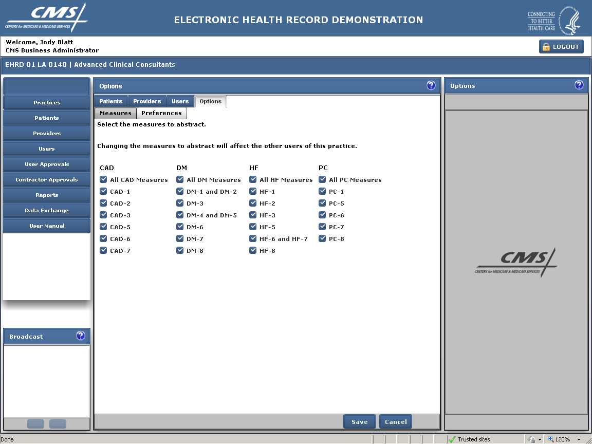This screenshot has width=592, height=444.
Task: Click the Trusted sites checkmark icon
Action: click(x=452, y=439)
